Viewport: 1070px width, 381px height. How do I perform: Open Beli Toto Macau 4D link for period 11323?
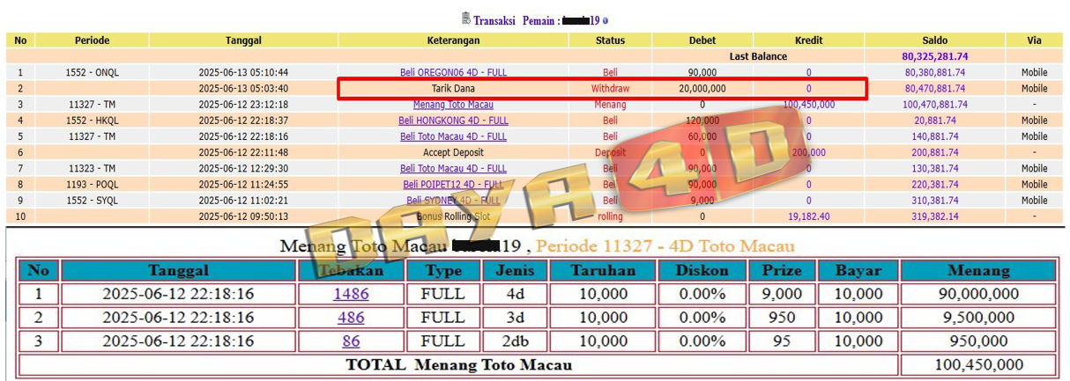point(453,168)
